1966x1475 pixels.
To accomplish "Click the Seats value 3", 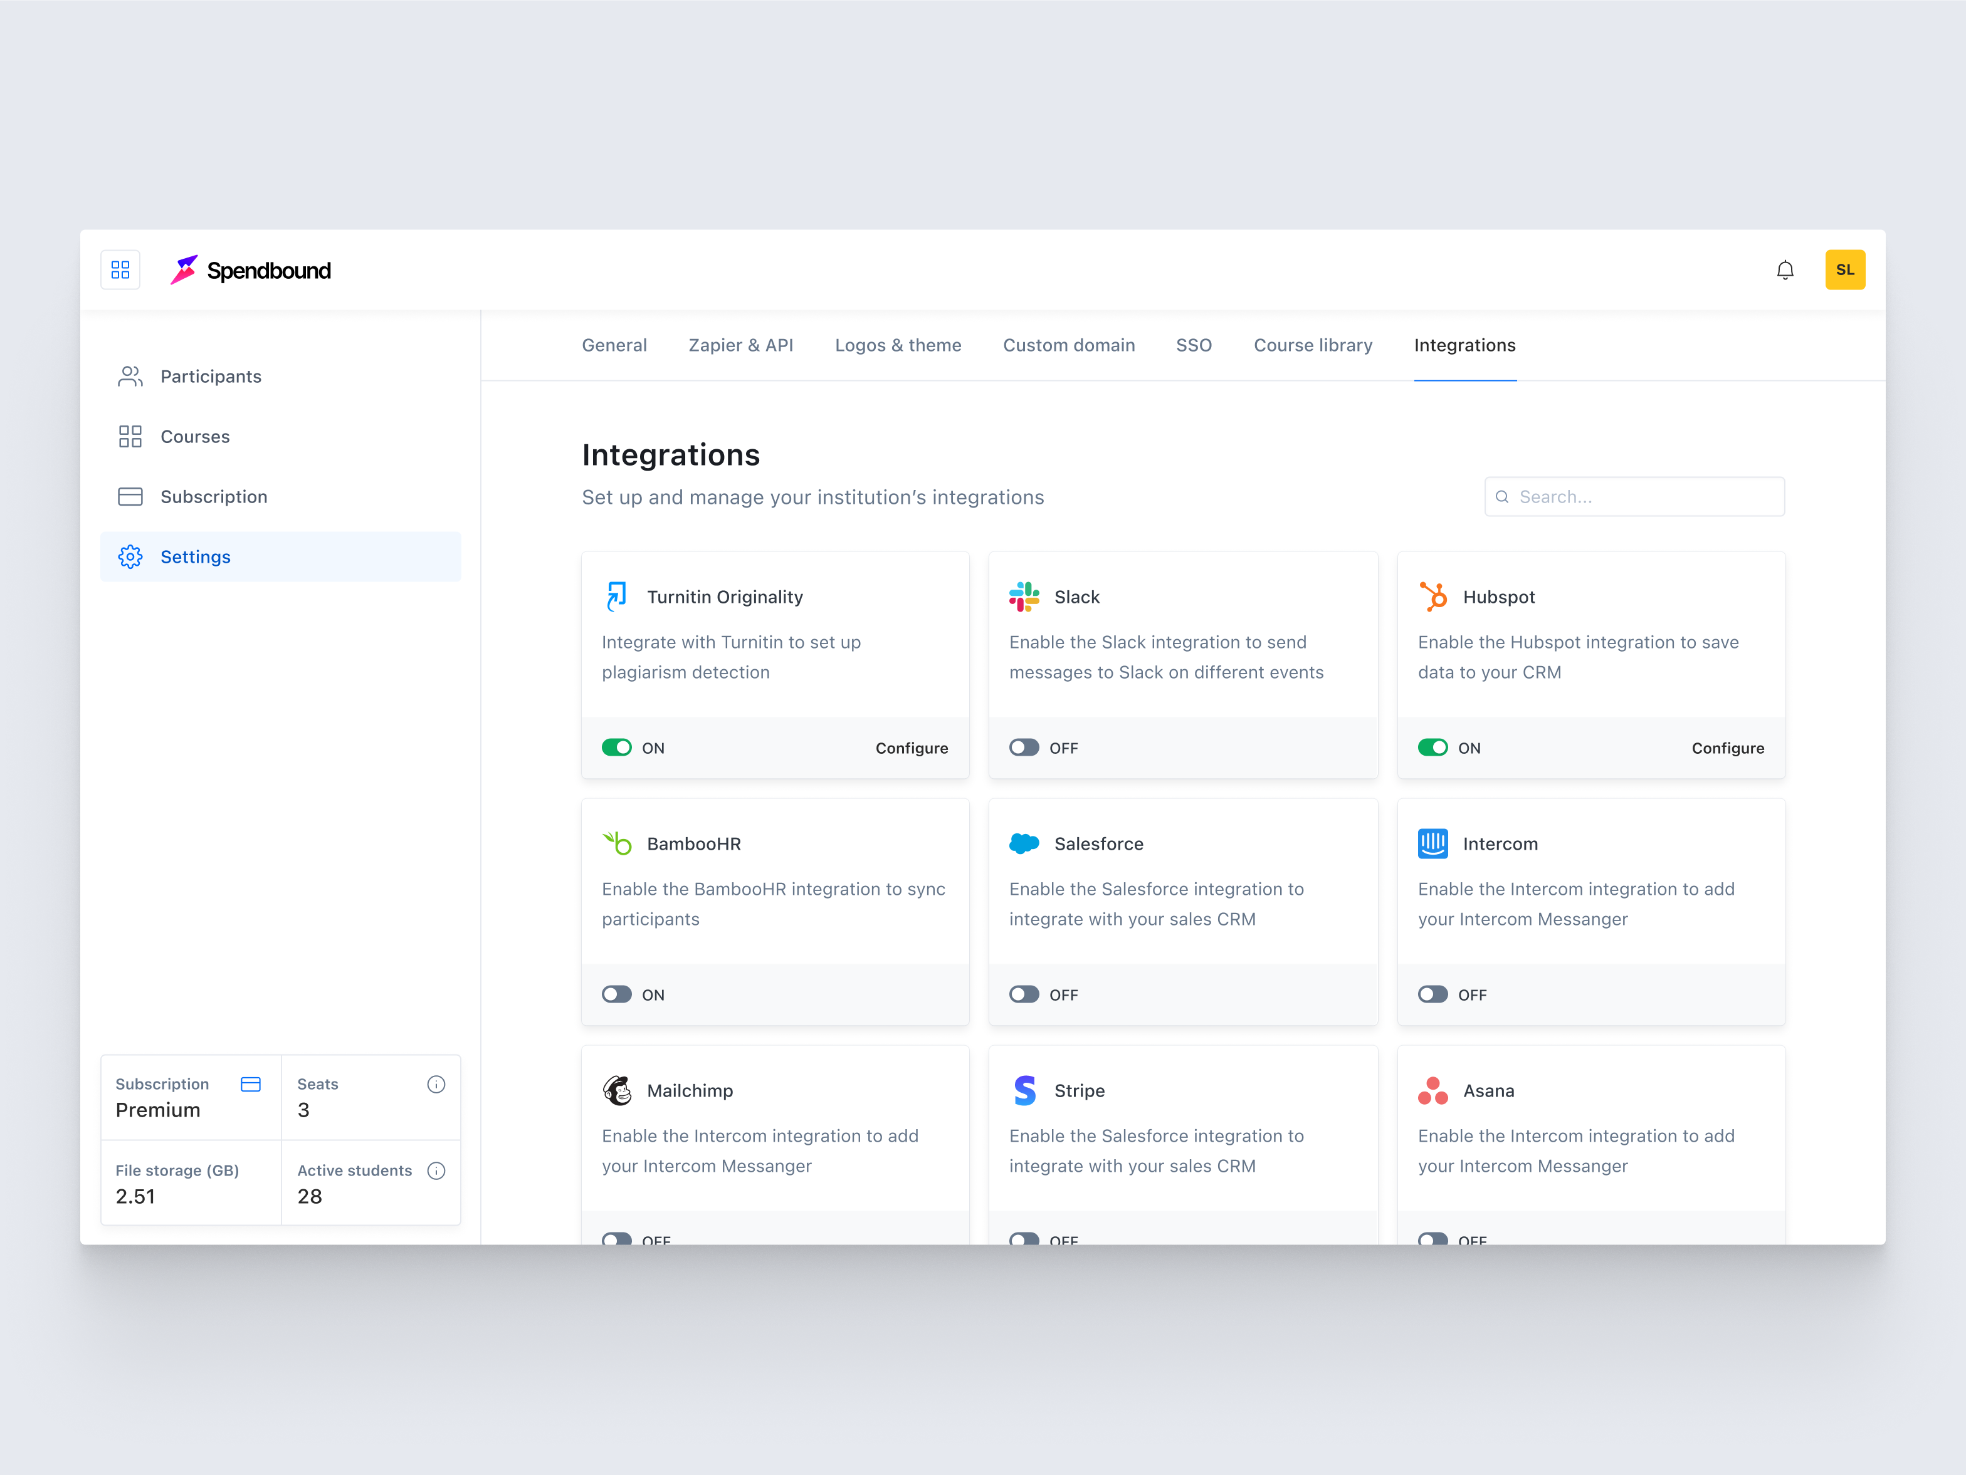I will [x=303, y=1111].
